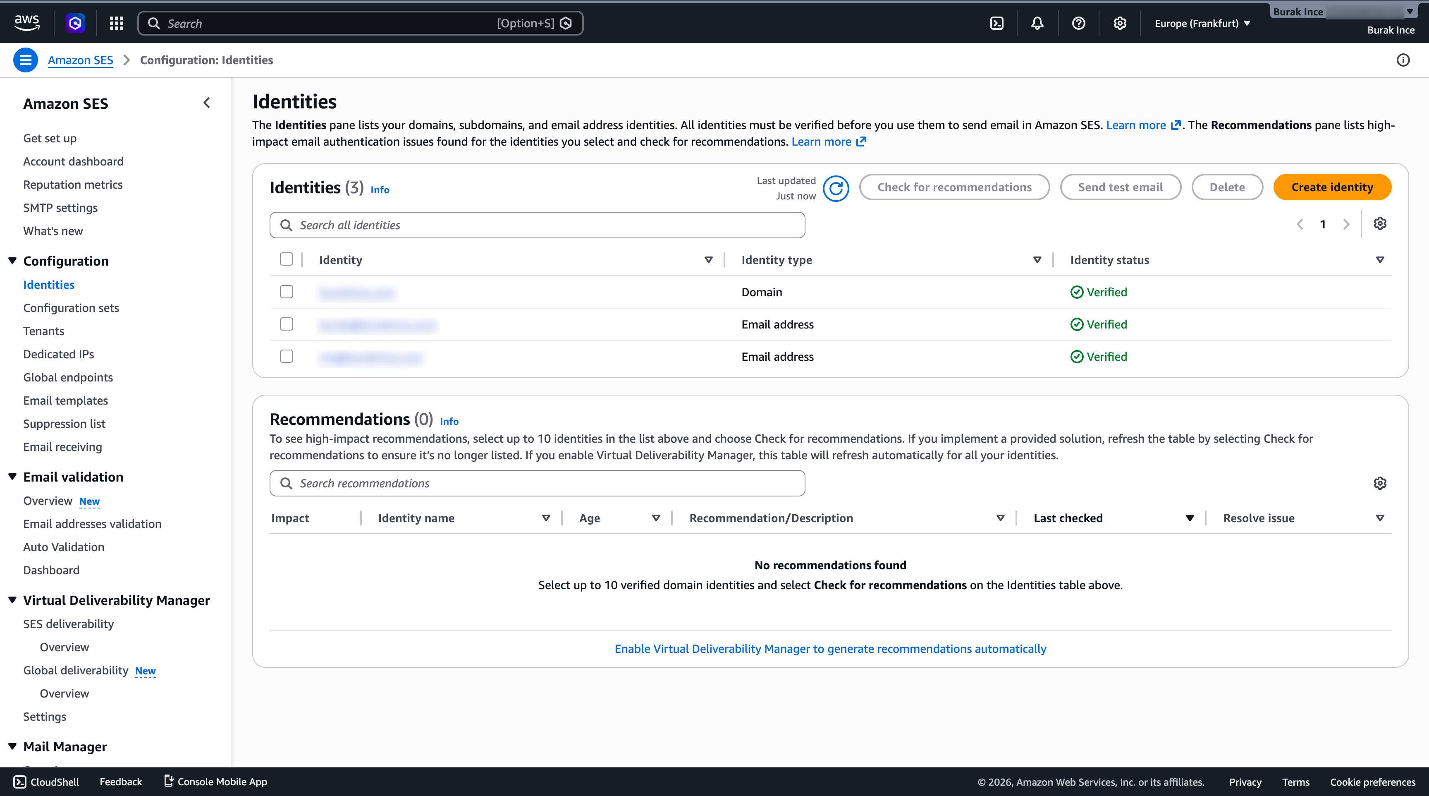Click Send test email
Image resolution: width=1429 pixels, height=796 pixels.
tap(1120, 187)
